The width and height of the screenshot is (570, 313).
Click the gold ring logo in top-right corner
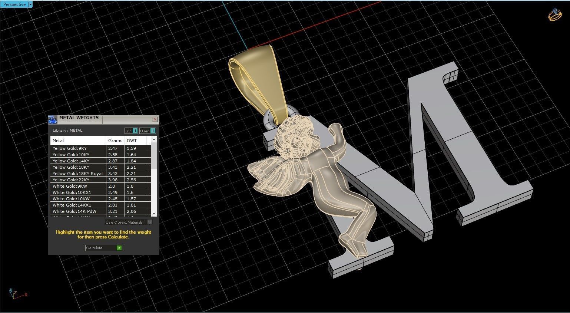coord(555,15)
